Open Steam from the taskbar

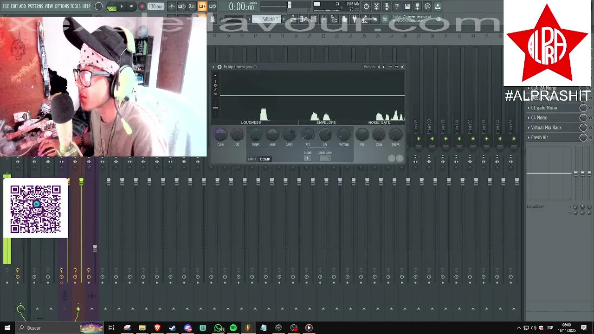pos(172,328)
